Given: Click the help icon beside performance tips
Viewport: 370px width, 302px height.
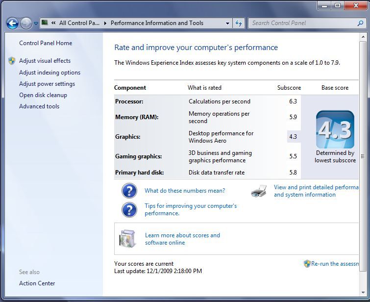Looking at the screenshot, I should [129, 210].
